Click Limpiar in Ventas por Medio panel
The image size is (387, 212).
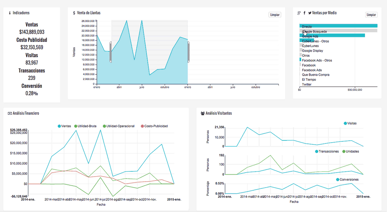(371, 15)
